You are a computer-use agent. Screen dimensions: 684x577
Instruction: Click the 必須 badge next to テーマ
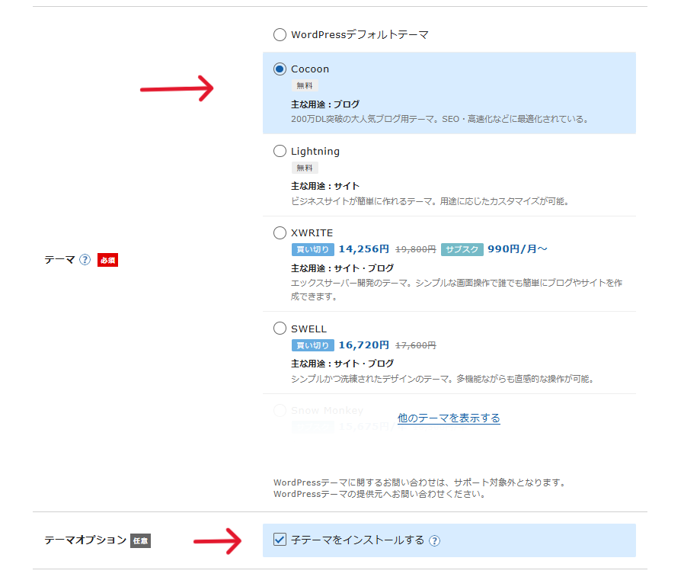[107, 260]
